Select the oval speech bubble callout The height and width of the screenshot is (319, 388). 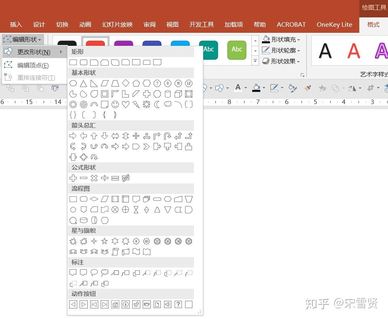[94, 273]
